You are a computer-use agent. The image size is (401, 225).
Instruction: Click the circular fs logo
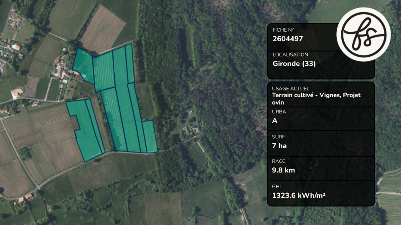pyautogui.click(x=363, y=35)
